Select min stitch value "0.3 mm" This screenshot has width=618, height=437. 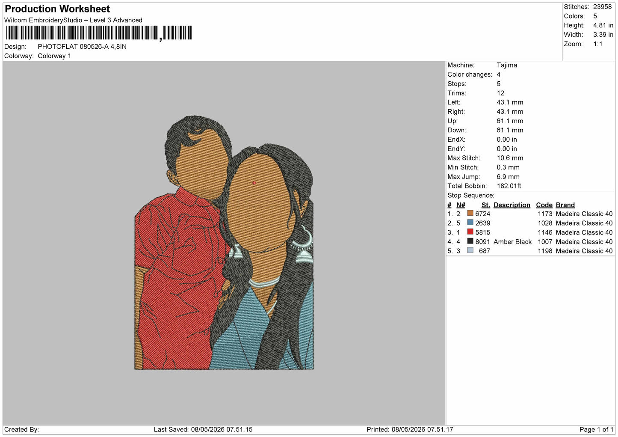pyautogui.click(x=508, y=168)
